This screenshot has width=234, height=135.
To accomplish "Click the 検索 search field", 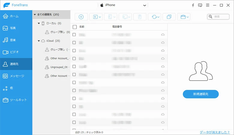I will click(x=220, y=17).
